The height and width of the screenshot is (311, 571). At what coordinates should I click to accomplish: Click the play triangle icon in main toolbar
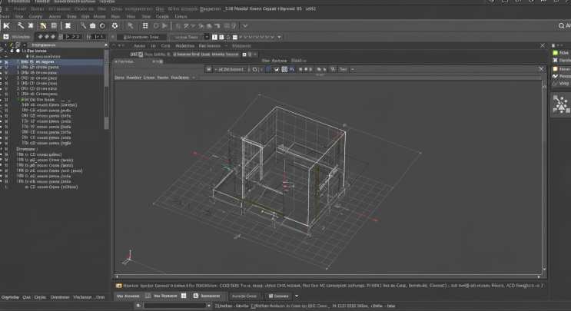[x=164, y=26]
